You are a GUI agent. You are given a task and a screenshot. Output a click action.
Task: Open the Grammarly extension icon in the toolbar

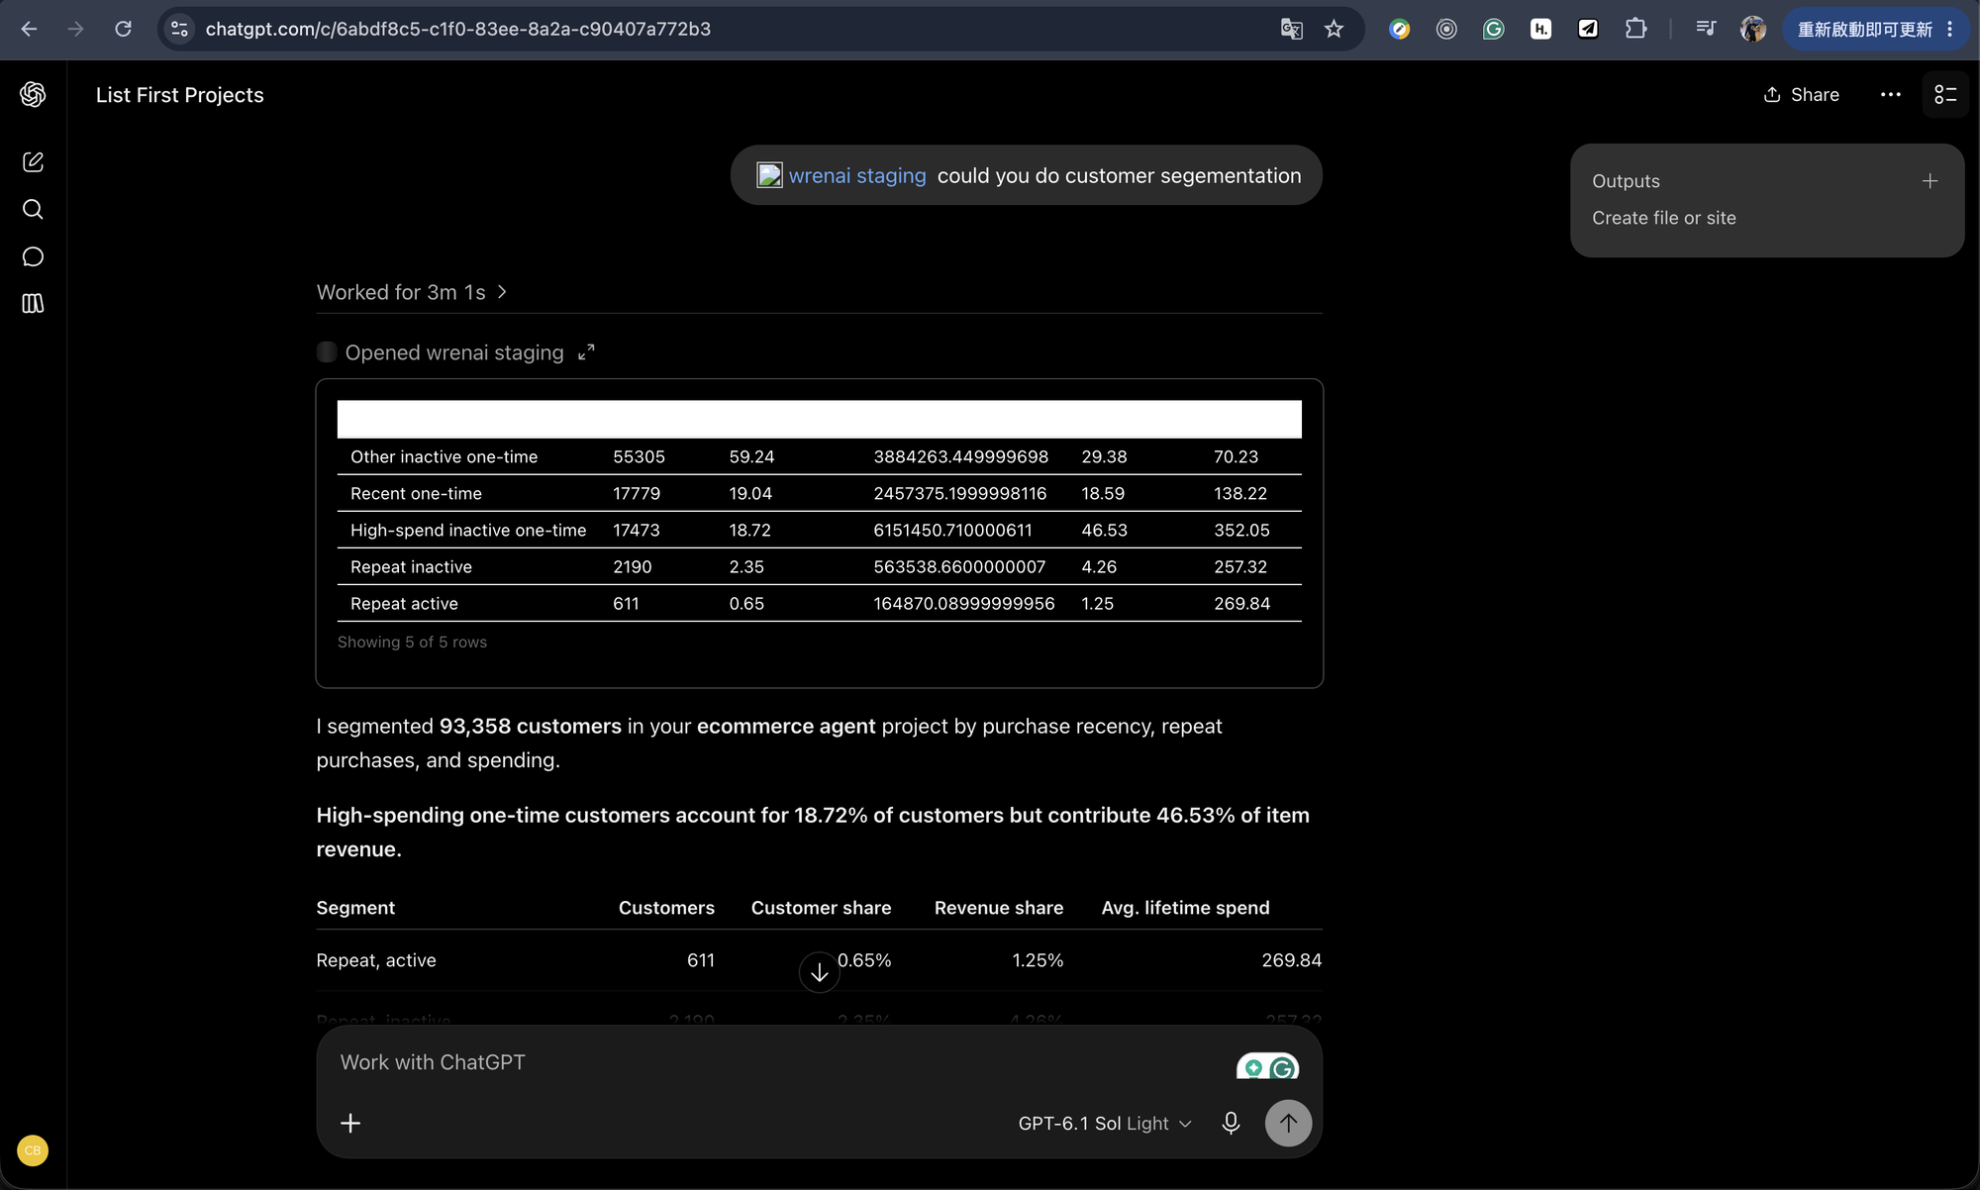[x=1493, y=29]
